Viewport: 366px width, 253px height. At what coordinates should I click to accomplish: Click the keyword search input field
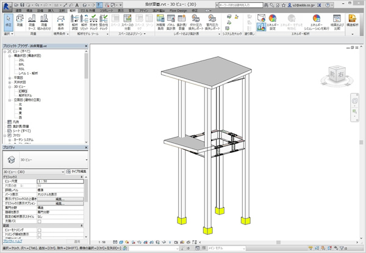click(241, 5)
